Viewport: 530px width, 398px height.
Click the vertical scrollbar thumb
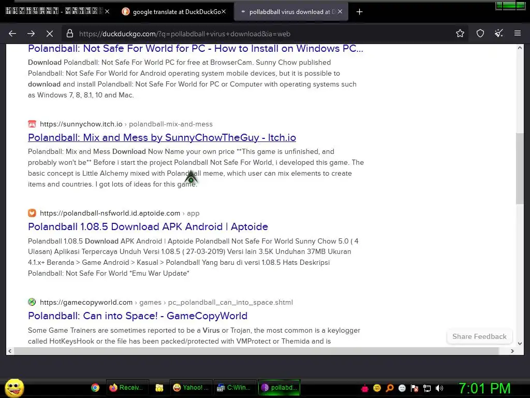520,168
